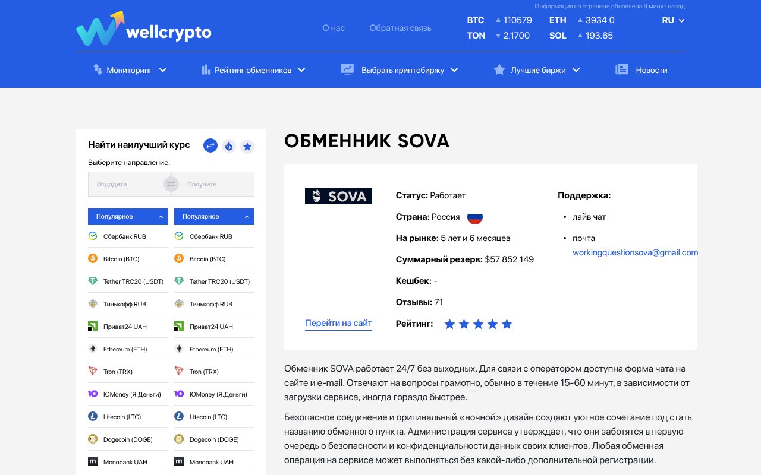Open the workingquestionsova@gmail.com email link

pyautogui.click(x=635, y=252)
